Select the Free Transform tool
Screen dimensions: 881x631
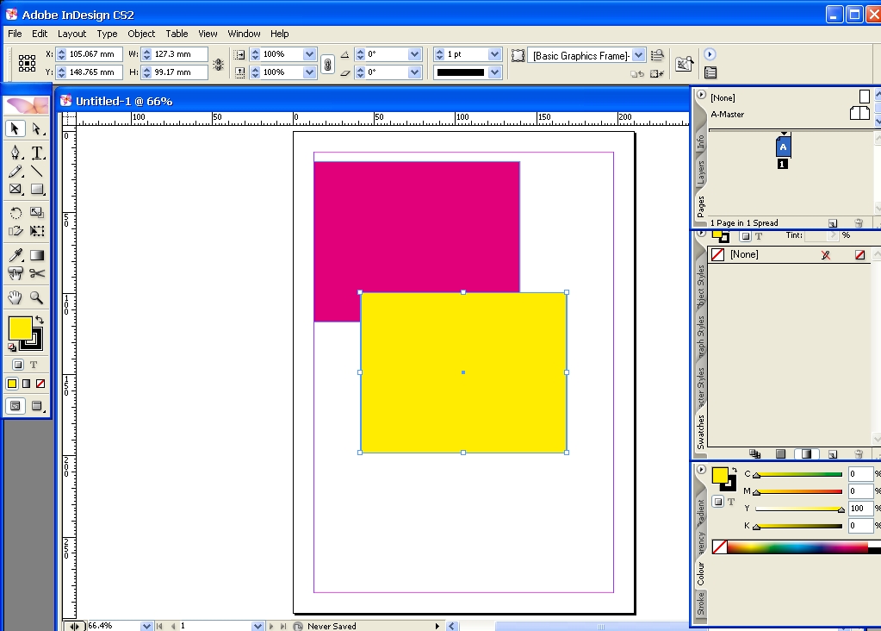coord(36,230)
